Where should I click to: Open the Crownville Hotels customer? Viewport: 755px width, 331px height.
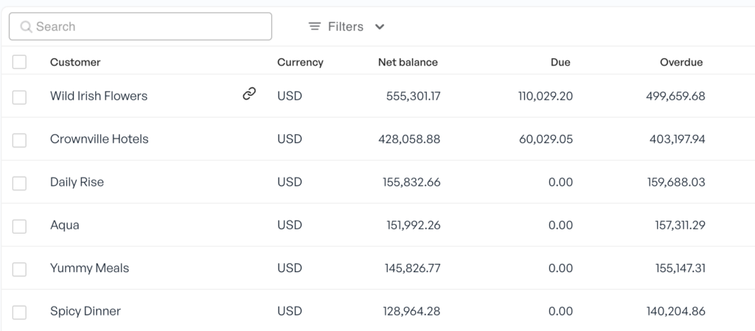tap(100, 139)
